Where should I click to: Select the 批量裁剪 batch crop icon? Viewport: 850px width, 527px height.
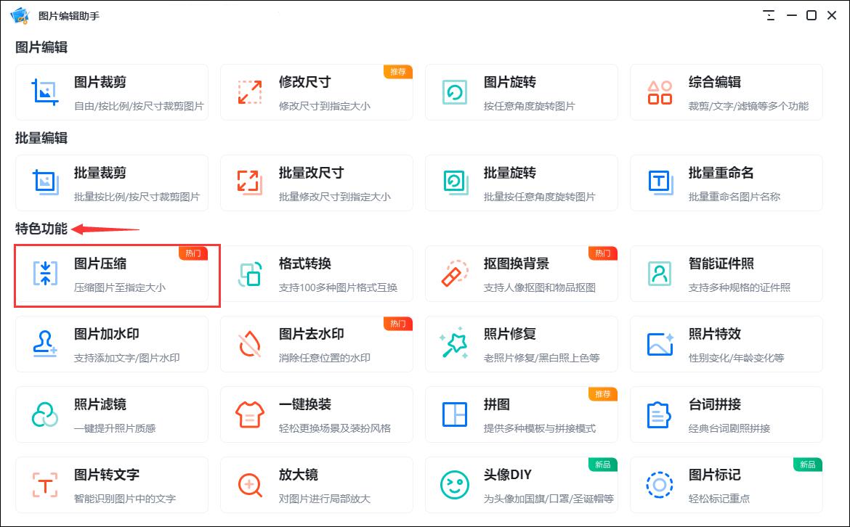(44, 182)
